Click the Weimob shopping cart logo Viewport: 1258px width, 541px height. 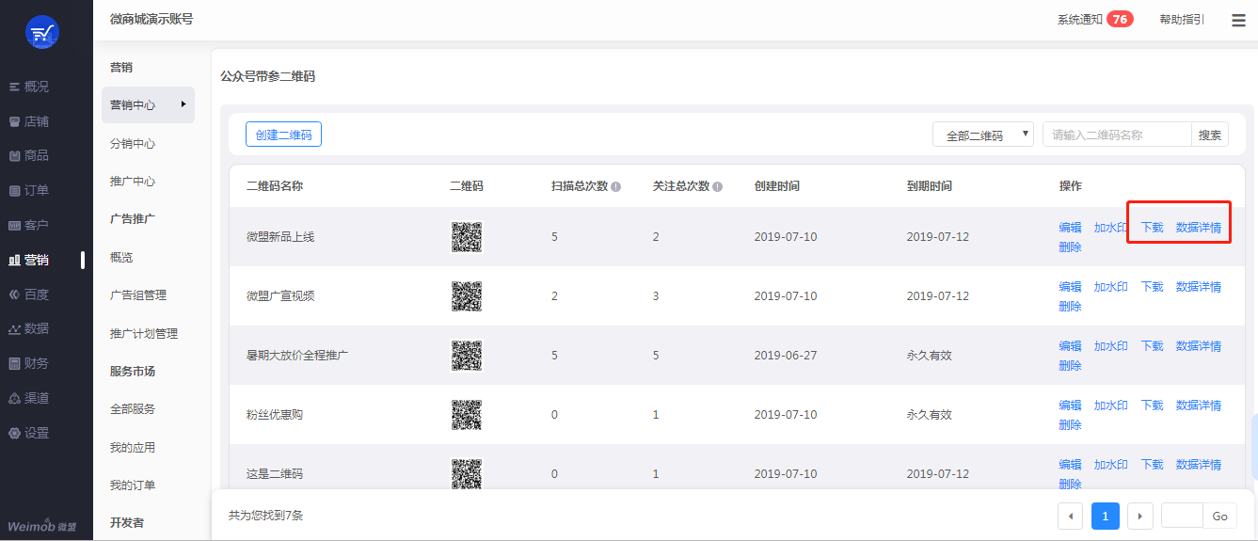point(41,32)
